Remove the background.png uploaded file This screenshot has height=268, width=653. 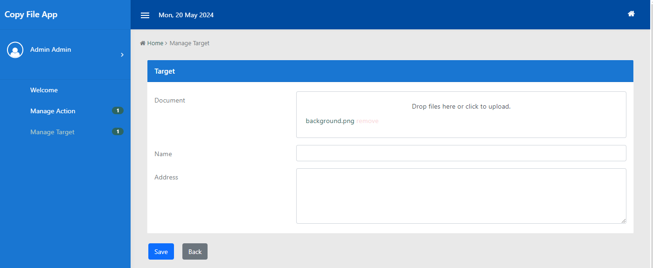pyautogui.click(x=368, y=121)
